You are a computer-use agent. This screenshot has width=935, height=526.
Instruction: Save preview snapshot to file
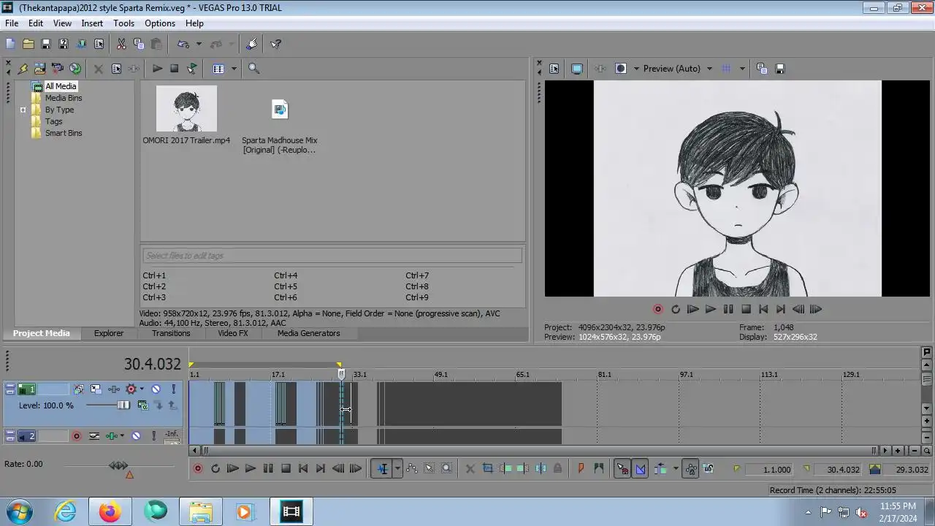779,69
